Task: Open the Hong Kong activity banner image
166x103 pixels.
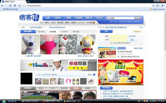Action: 107,52
